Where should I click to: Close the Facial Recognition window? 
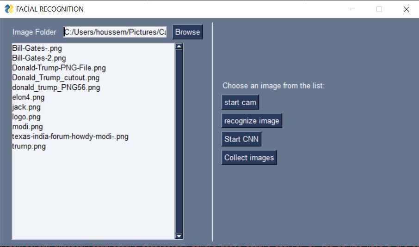407,9
